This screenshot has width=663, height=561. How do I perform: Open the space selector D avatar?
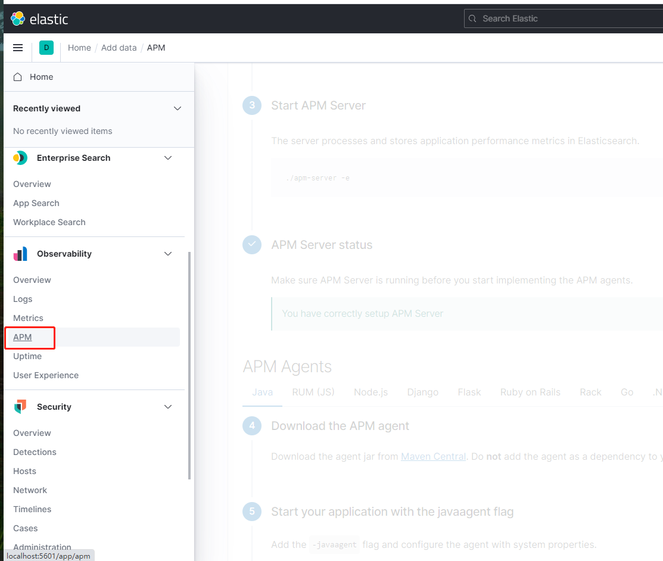point(46,48)
